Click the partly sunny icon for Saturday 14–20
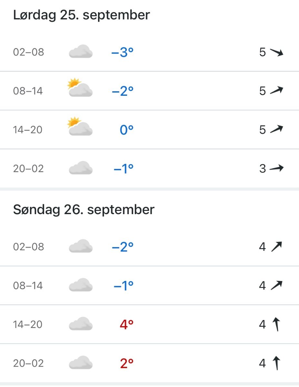 coord(80,127)
